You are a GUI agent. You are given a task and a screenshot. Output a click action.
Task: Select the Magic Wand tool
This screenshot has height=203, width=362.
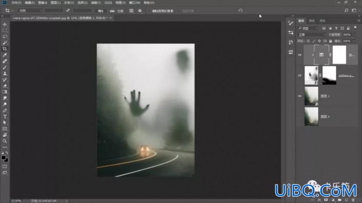[5, 43]
